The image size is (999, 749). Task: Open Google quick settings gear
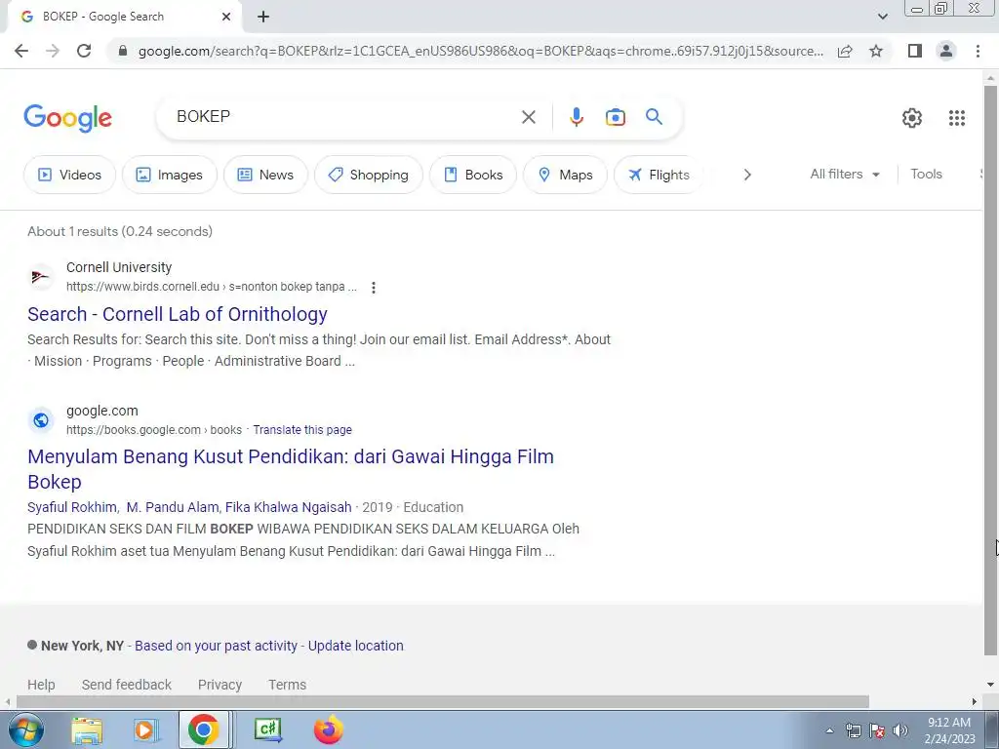click(x=912, y=118)
